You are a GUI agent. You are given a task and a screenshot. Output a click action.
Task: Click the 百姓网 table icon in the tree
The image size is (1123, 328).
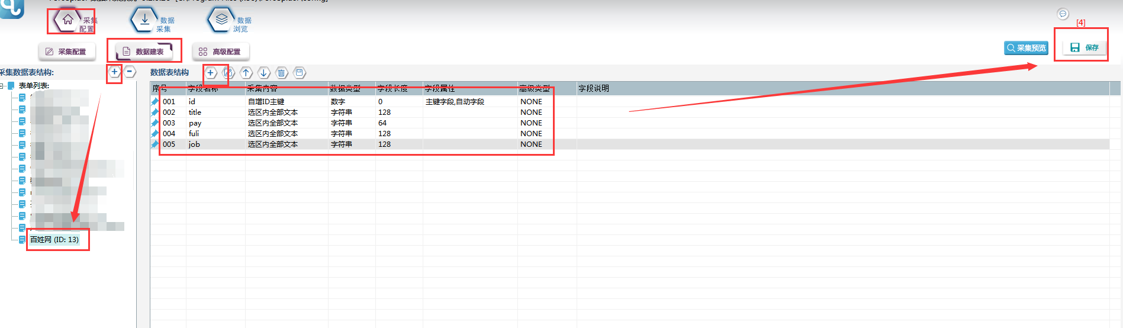(x=22, y=240)
